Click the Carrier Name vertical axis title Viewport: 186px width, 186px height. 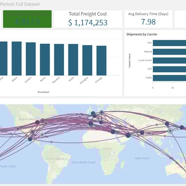(129, 61)
